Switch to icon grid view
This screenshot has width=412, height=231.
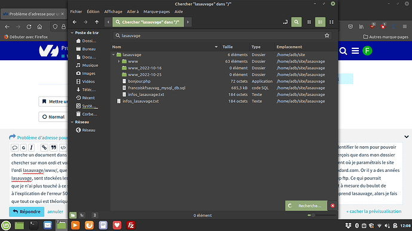pos(309,22)
